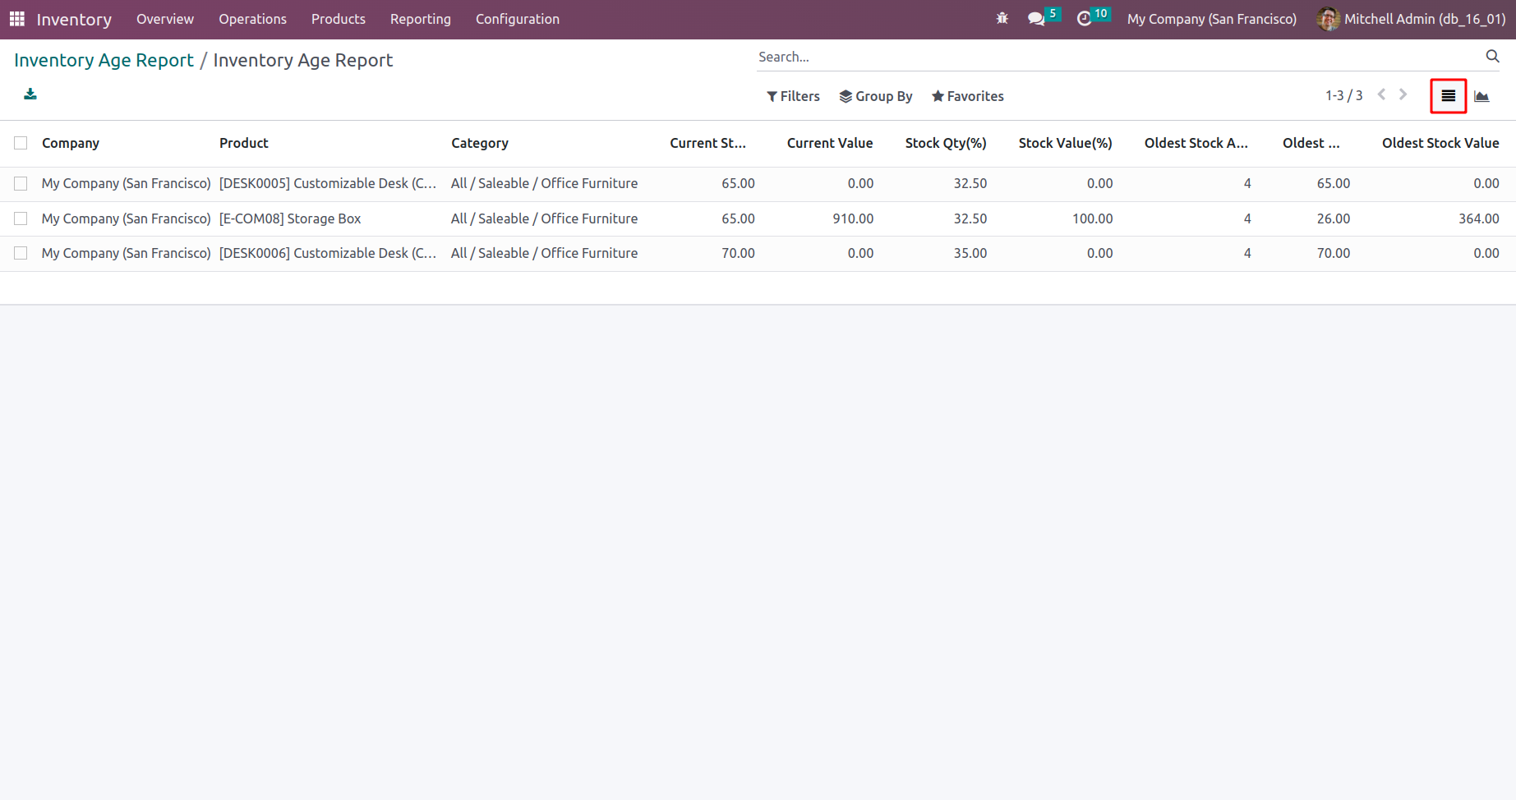Image resolution: width=1516 pixels, height=800 pixels.
Task: Switch to graph view
Action: click(1481, 96)
